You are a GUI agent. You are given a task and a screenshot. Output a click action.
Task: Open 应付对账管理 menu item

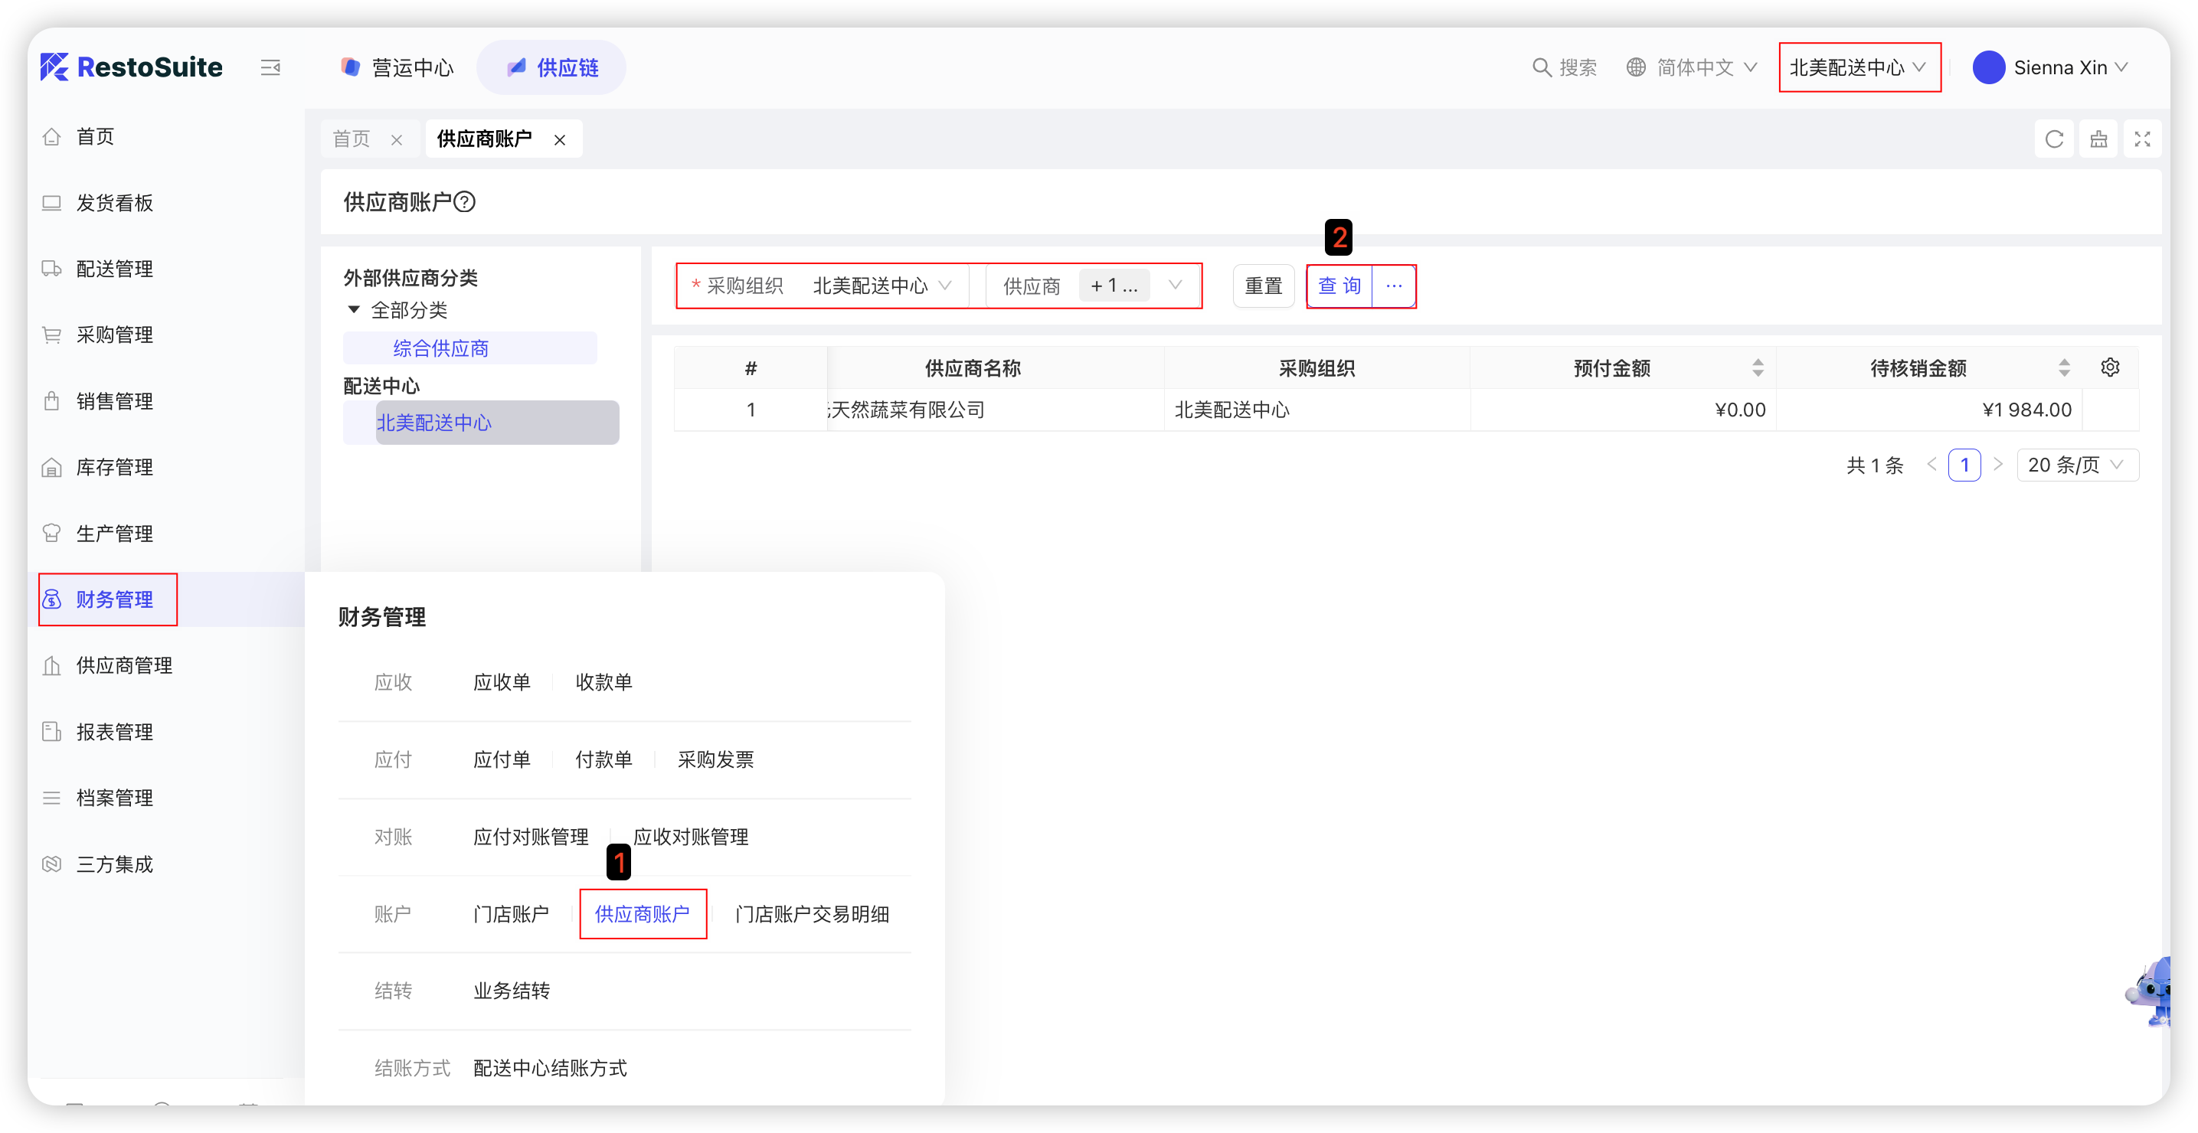[531, 837]
